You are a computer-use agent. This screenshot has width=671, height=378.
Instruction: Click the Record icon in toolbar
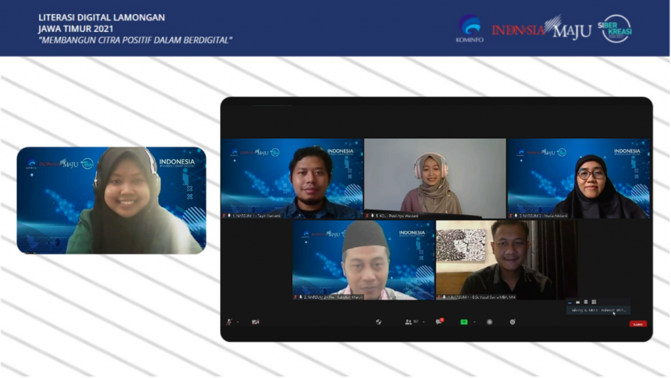489,322
